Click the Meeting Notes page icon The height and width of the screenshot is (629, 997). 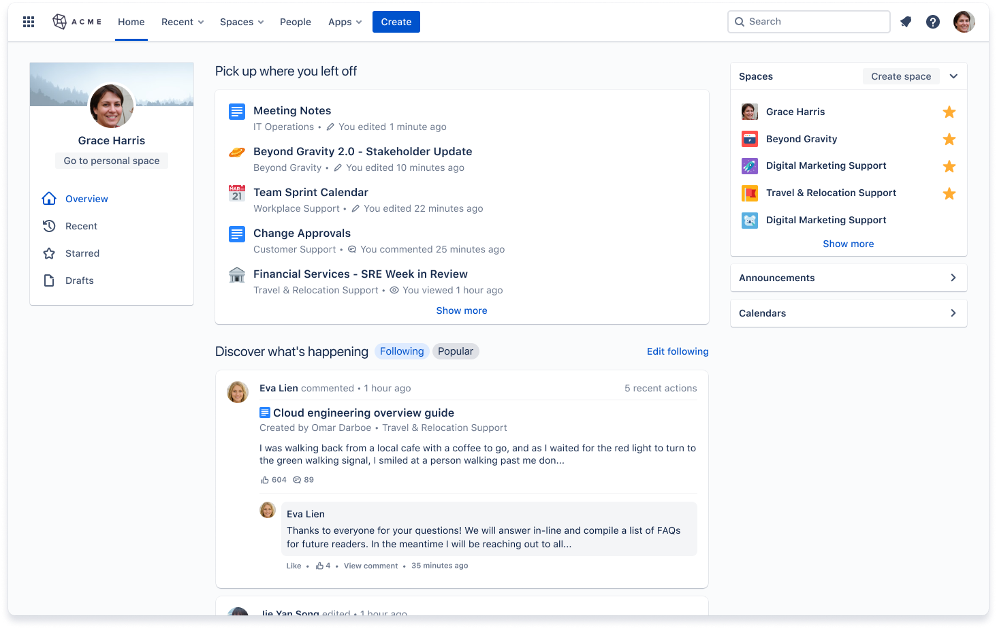tap(236, 111)
